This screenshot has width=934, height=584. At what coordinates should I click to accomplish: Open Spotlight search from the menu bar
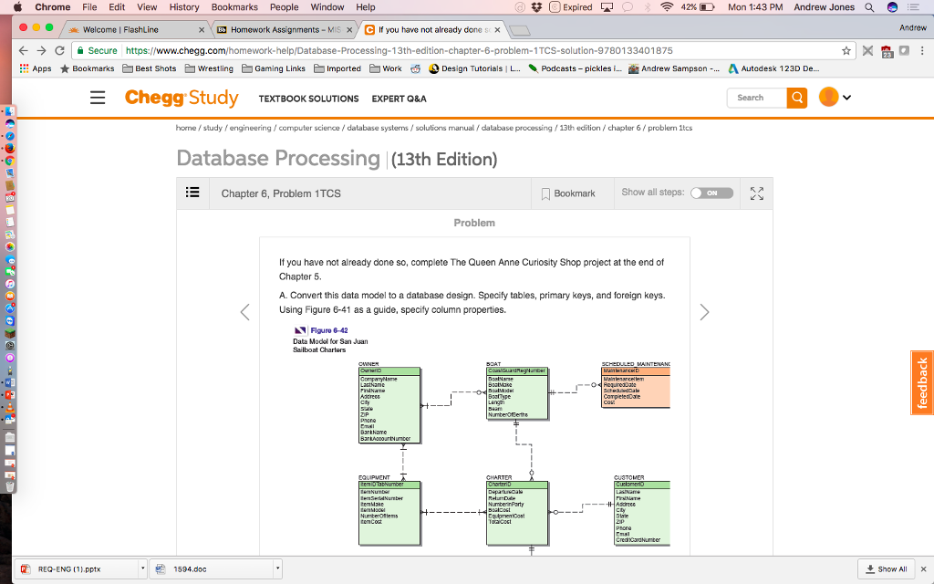point(867,7)
